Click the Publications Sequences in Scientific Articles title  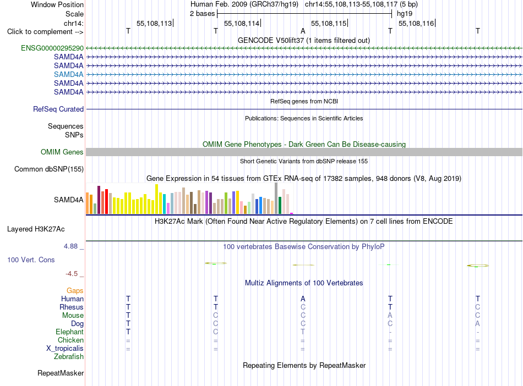[304, 118]
